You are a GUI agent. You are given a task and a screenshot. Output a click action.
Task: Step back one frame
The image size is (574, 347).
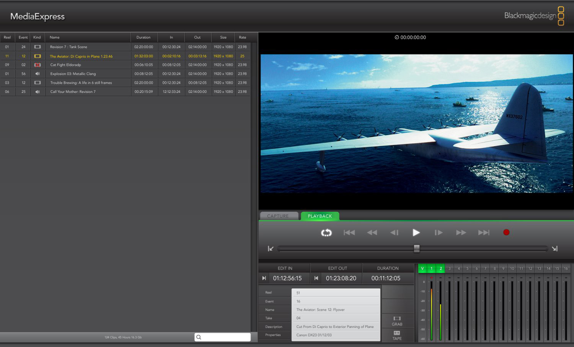pyautogui.click(x=394, y=232)
